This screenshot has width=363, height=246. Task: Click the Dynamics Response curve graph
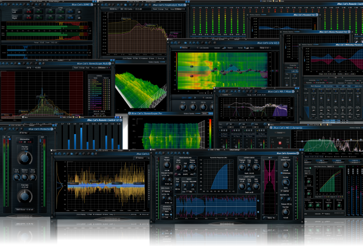click(218, 175)
